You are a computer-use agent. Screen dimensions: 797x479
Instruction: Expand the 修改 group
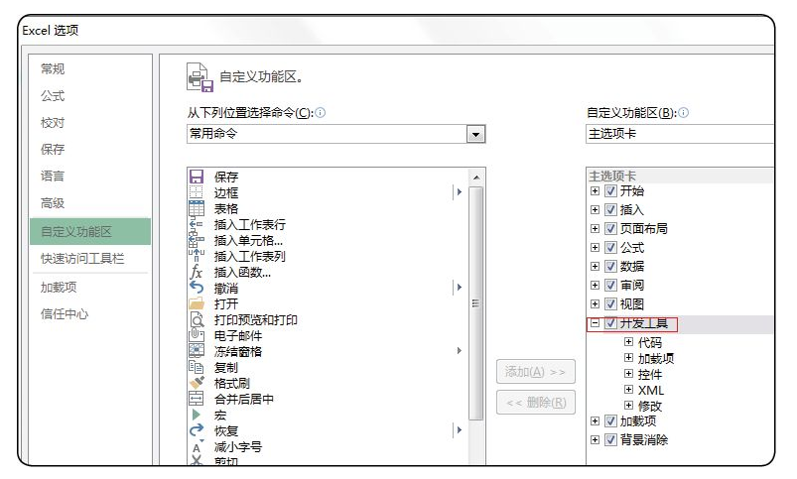tap(628, 406)
